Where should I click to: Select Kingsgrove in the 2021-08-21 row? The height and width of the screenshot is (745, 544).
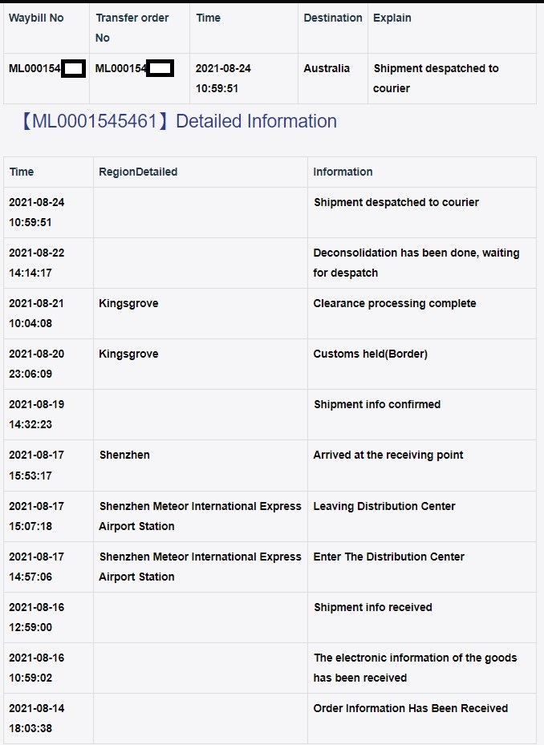pos(128,304)
